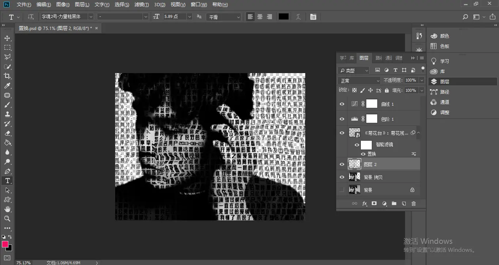499x265 pixels.
Task: Select the Zoom tool in toolbar
Action: [7, 219]
